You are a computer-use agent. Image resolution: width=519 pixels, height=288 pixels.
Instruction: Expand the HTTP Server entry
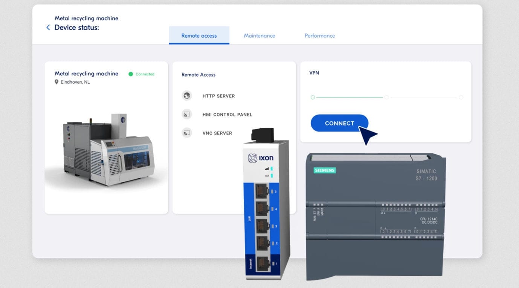[x=218, y=96]
